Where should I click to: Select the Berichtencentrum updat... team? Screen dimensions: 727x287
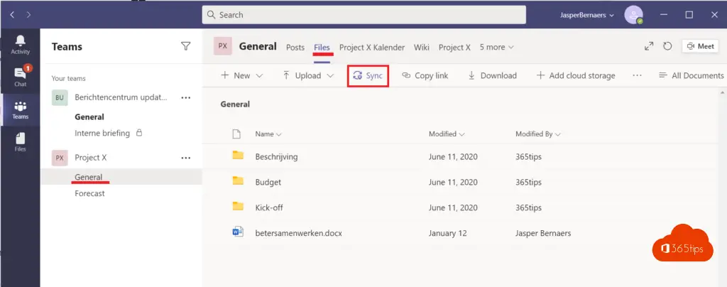[x=121, y=98]
